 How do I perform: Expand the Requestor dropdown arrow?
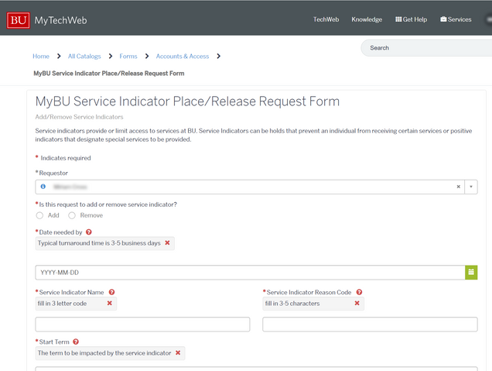[471, 187]
